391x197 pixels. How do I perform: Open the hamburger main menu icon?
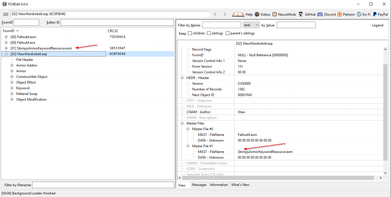[5, 14]
